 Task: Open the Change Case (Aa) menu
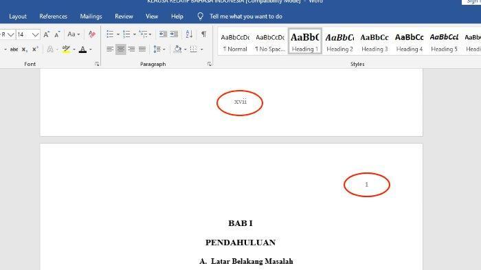[x=74, y=34]
